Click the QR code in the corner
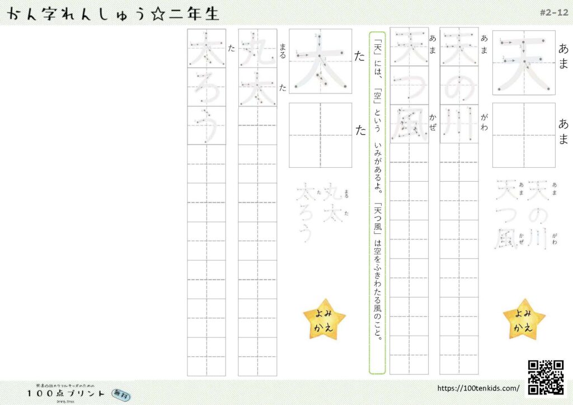The height and width of the screenshot is (405, 573). click(x=546, y=376)
